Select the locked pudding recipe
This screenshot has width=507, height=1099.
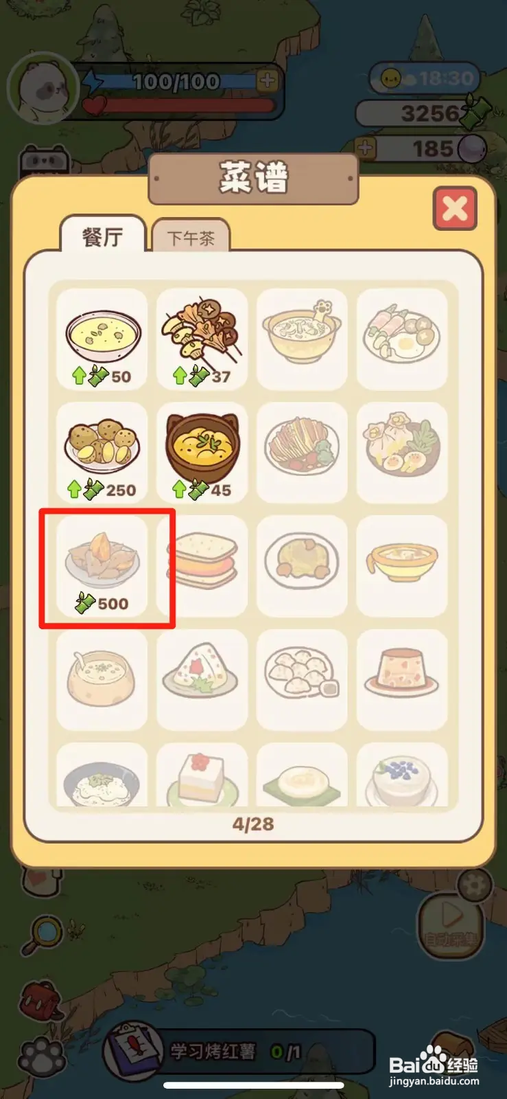402,679
